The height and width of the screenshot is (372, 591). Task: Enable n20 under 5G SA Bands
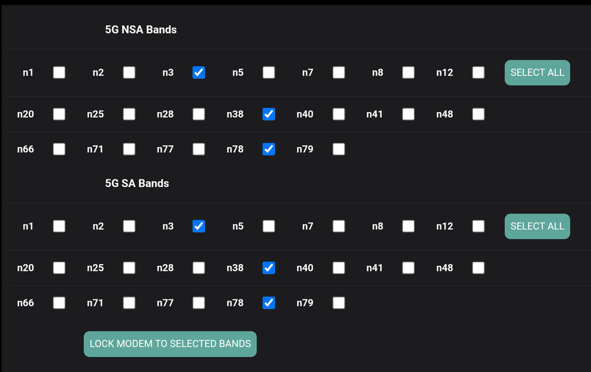pos(59,268)
